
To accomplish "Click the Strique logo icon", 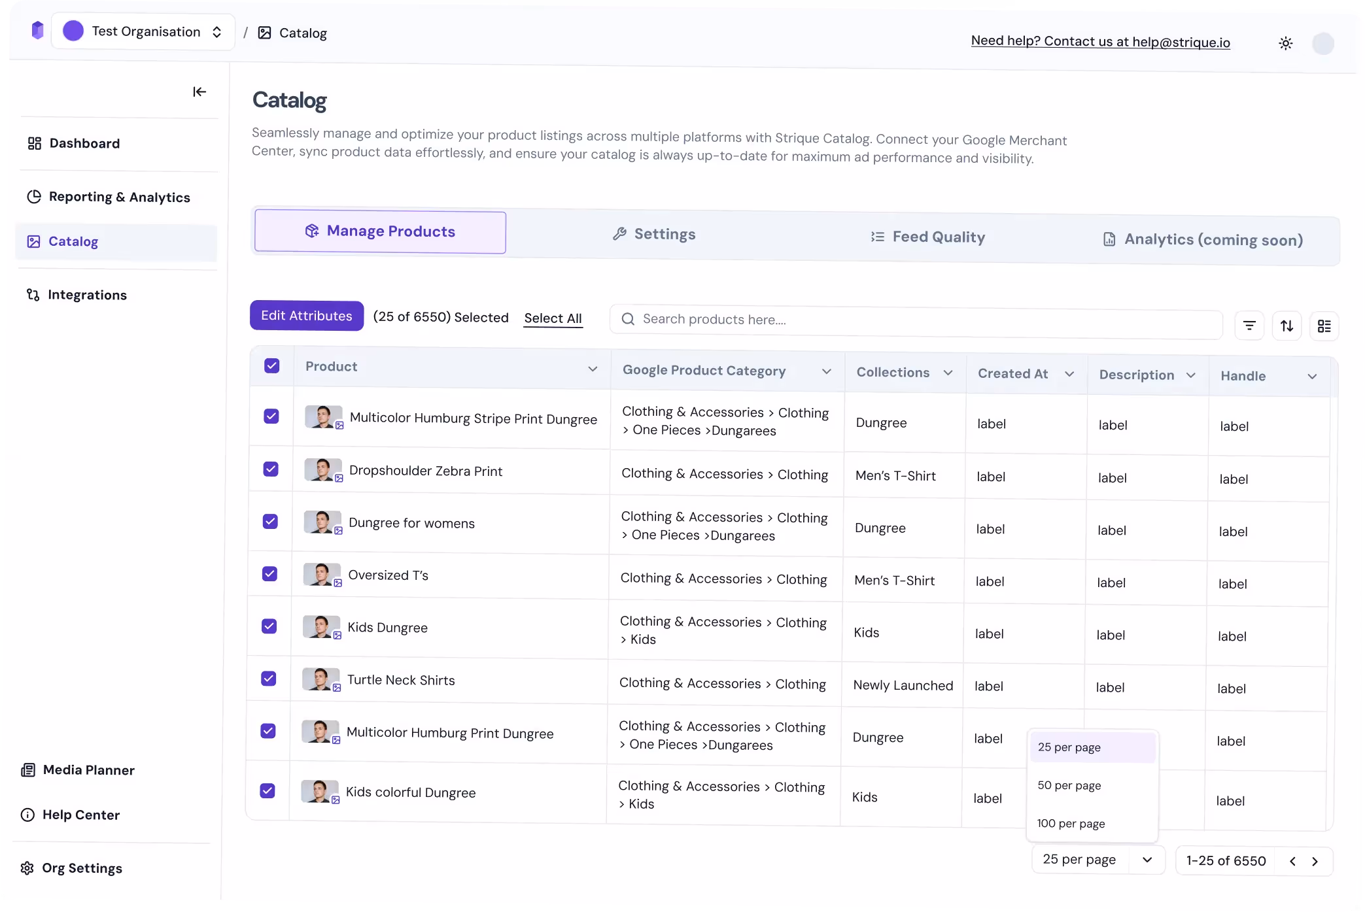I will coord(37,30).
